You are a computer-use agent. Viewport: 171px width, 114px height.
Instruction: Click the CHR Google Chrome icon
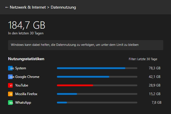(x=10, y=77)
